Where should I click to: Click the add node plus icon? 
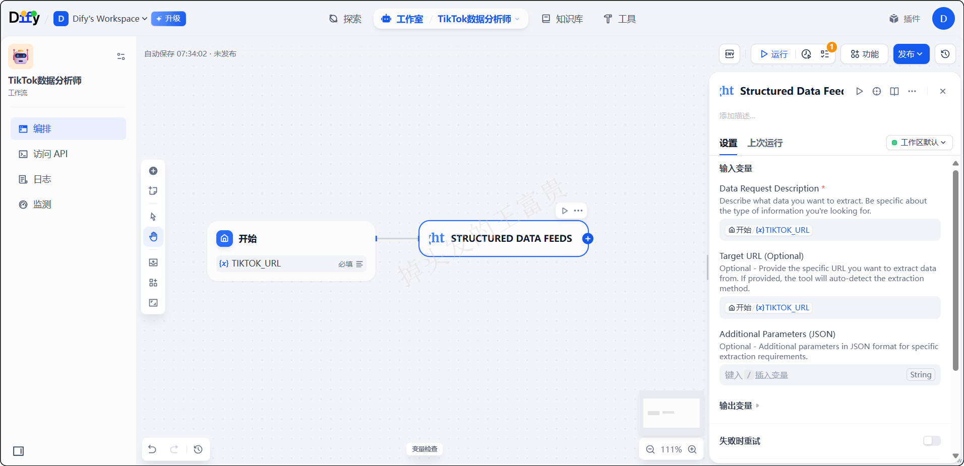coord(153,171)
